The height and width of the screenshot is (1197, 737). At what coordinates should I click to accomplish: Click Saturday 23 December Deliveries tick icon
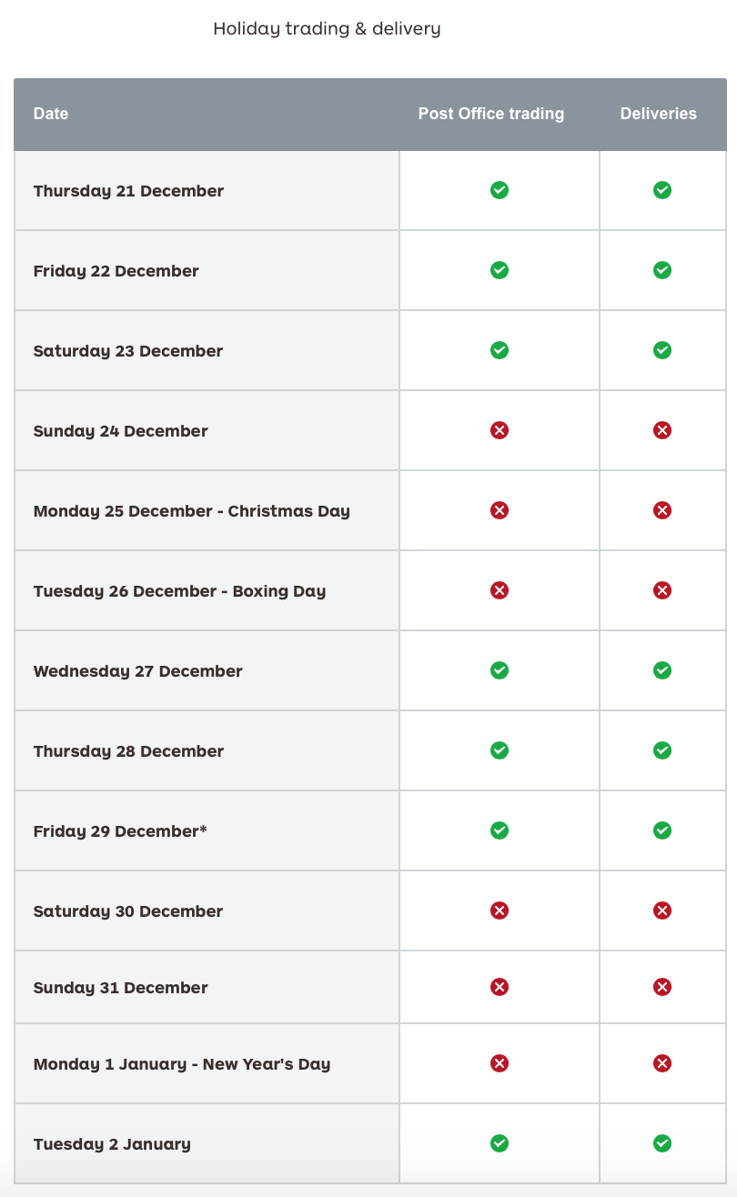pos(662,350)
